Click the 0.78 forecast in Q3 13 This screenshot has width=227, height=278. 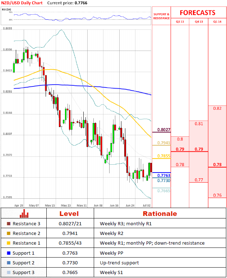pos(180,165)
